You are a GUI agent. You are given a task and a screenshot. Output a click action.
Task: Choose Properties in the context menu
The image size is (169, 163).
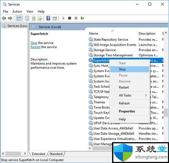click(130, 111)
